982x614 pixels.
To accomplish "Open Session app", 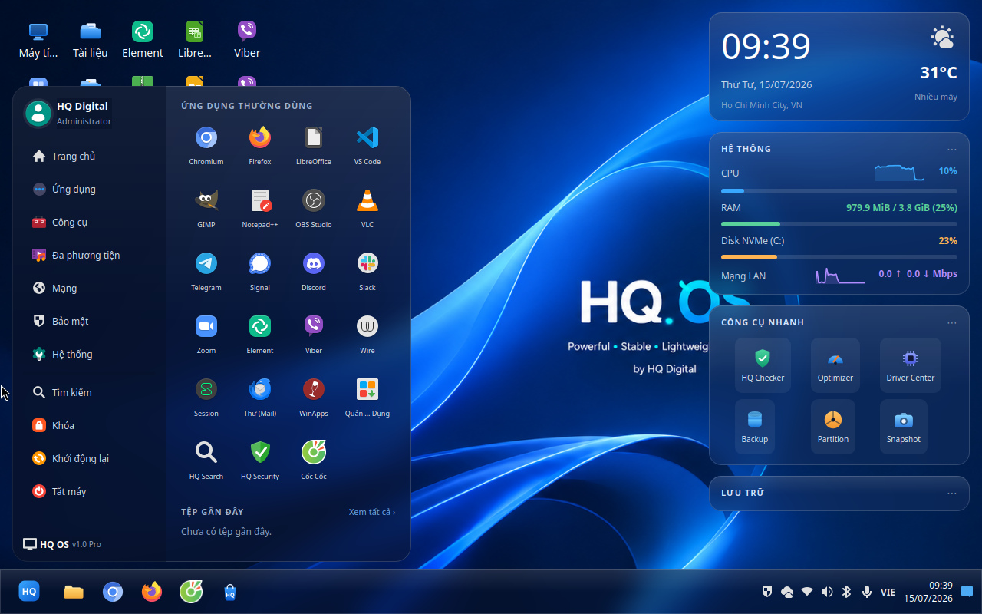I will pyautogui.click(x=206, y=398).
